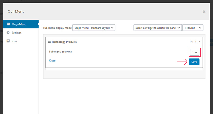The image size is (213, 114).
Task: Click the Mega Menu grid icon
Action: 8,24
